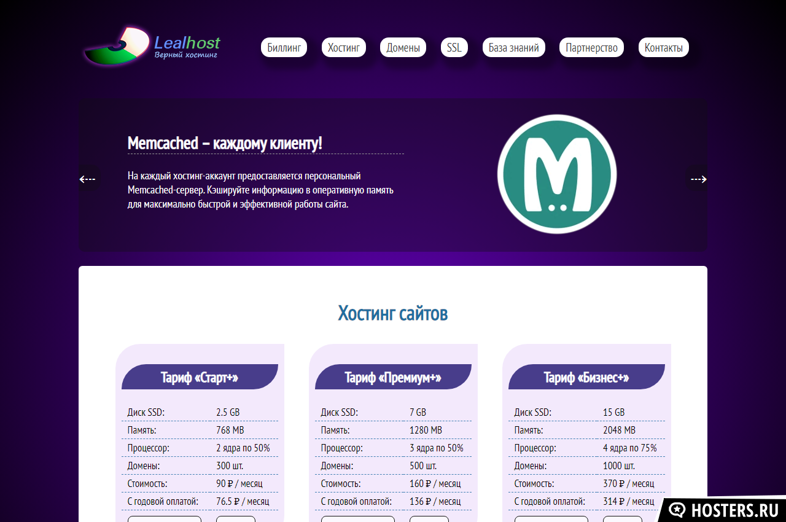The height and width of the screenshot is (522, 786).
Task: Click the 136 ₽ / месяц yearly price
Action: (x=435, y=501)
